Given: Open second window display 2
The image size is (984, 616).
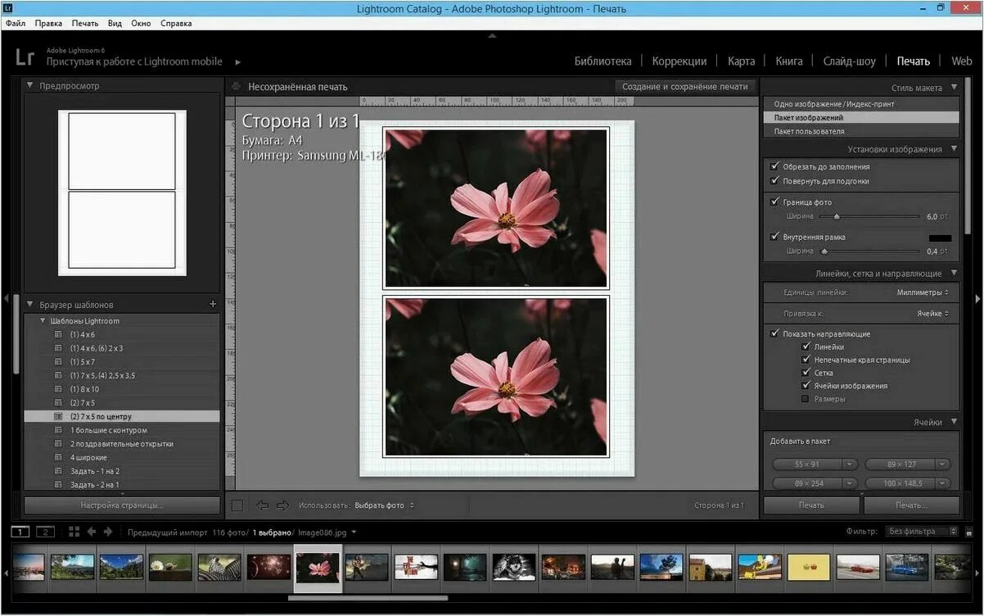Looking at the screenshot, I should (x=45, y=532).
